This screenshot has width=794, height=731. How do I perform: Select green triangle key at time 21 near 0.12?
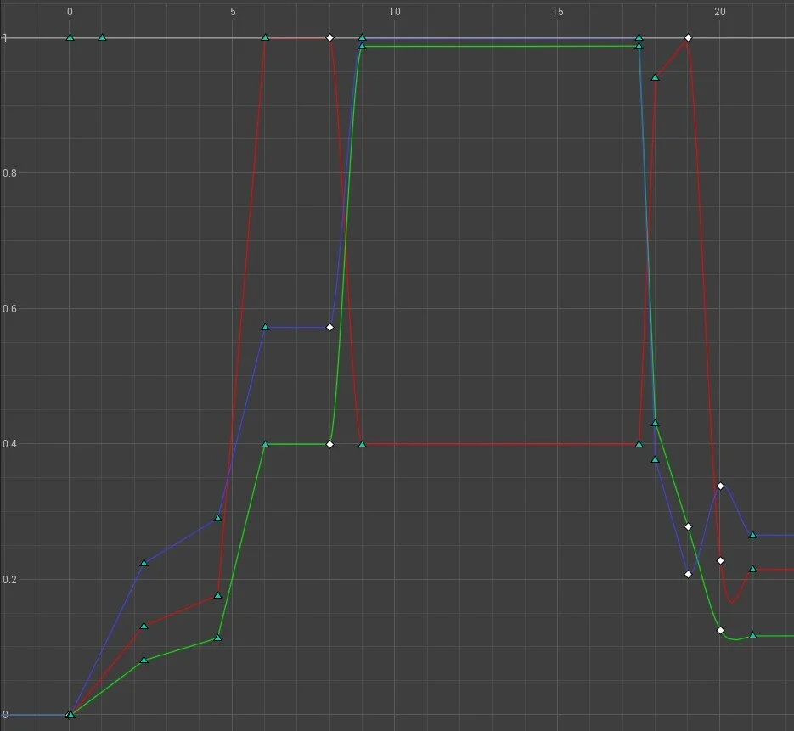pos(753,635)
